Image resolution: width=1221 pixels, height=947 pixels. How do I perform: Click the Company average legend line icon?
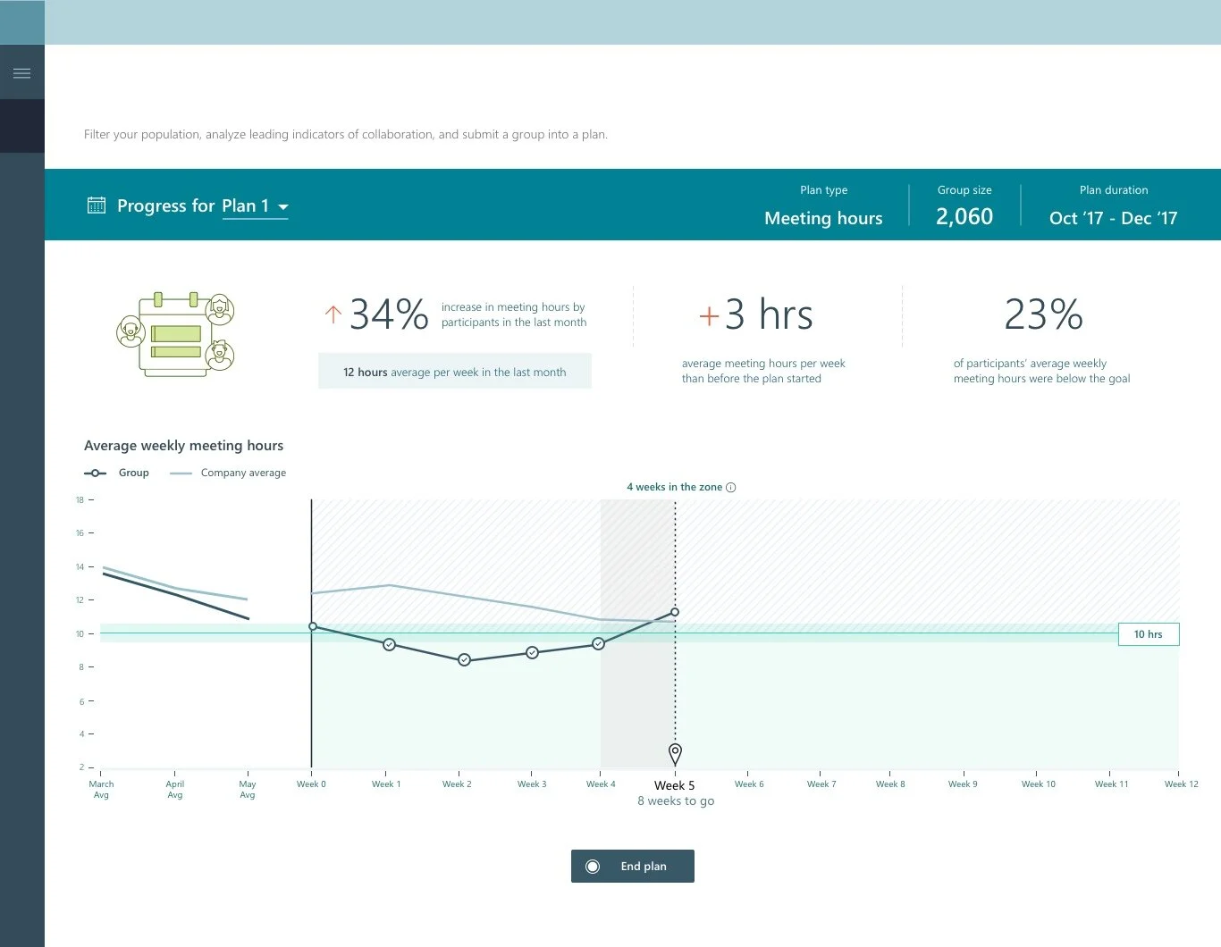coord(180,473)
